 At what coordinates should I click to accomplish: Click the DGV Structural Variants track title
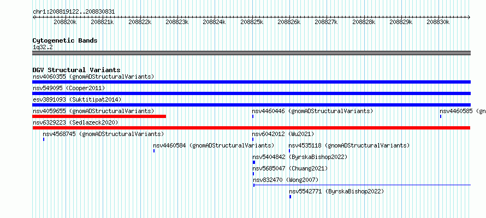76,70
